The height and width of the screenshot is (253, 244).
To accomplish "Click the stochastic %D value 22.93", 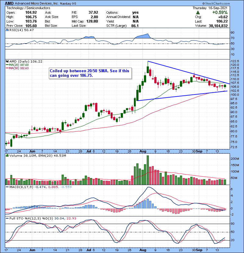I will coord(71,218).
